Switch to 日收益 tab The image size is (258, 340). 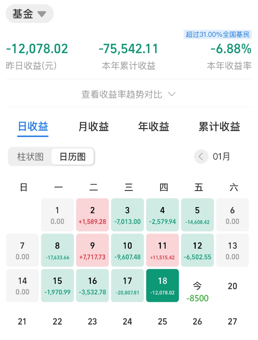tap(33, 127)
